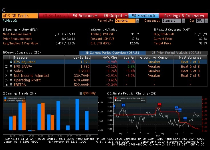This screenshot has height=150, width=210.
Task: Click the EPS Adjusted estimate 1.573
Action: (85, 62)
